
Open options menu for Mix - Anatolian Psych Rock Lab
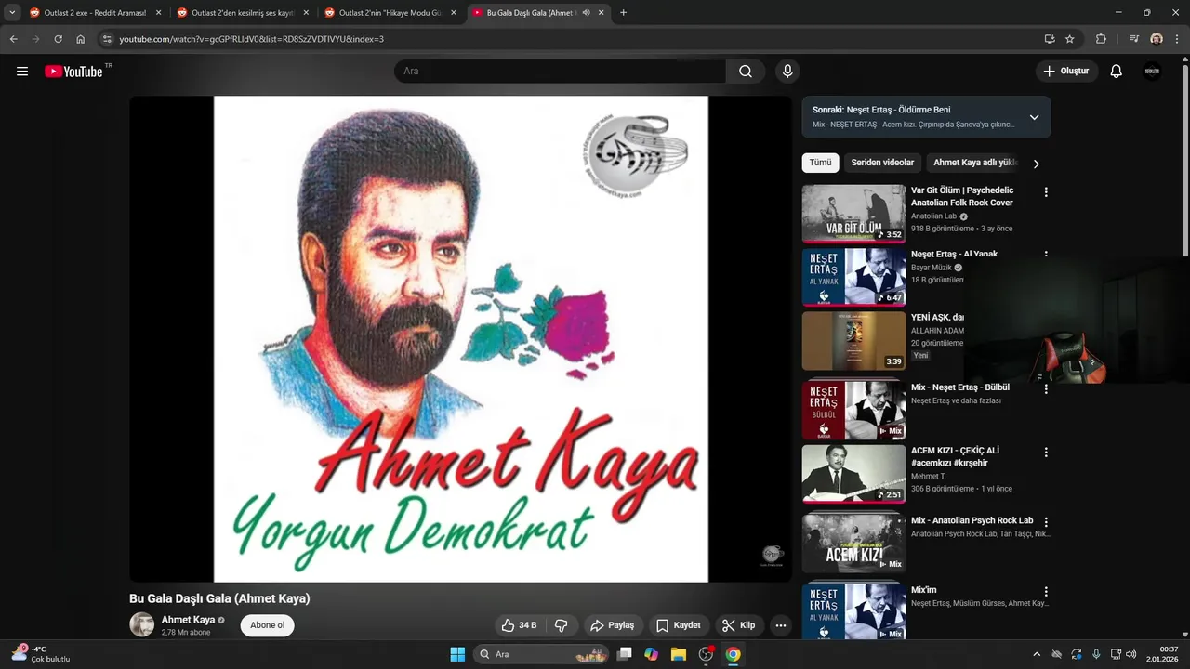click(x=1046, y=522)
